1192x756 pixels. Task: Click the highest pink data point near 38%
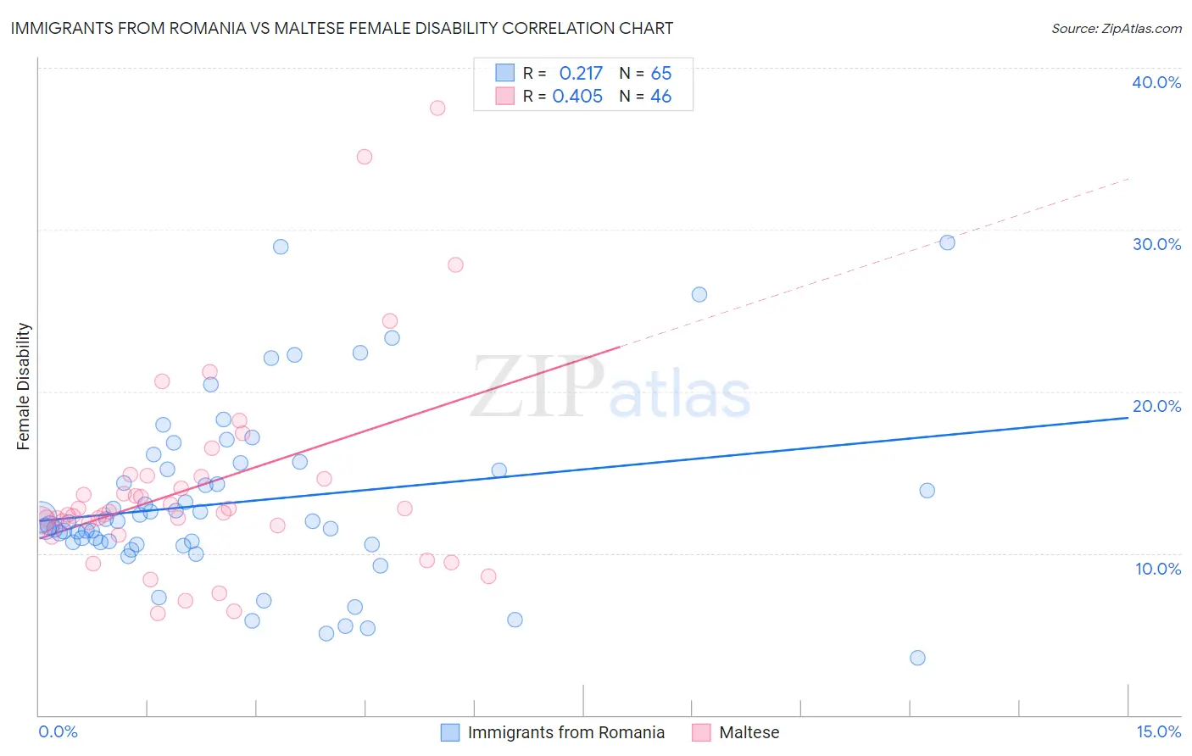(437, 108)
